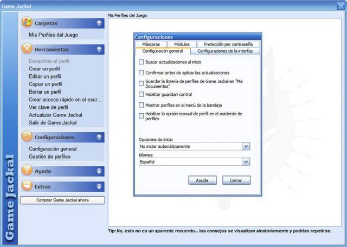Click the greyed 'Desactivar el perfil' item
This screenshot has width=347, height=247.
tap(49, 61)
